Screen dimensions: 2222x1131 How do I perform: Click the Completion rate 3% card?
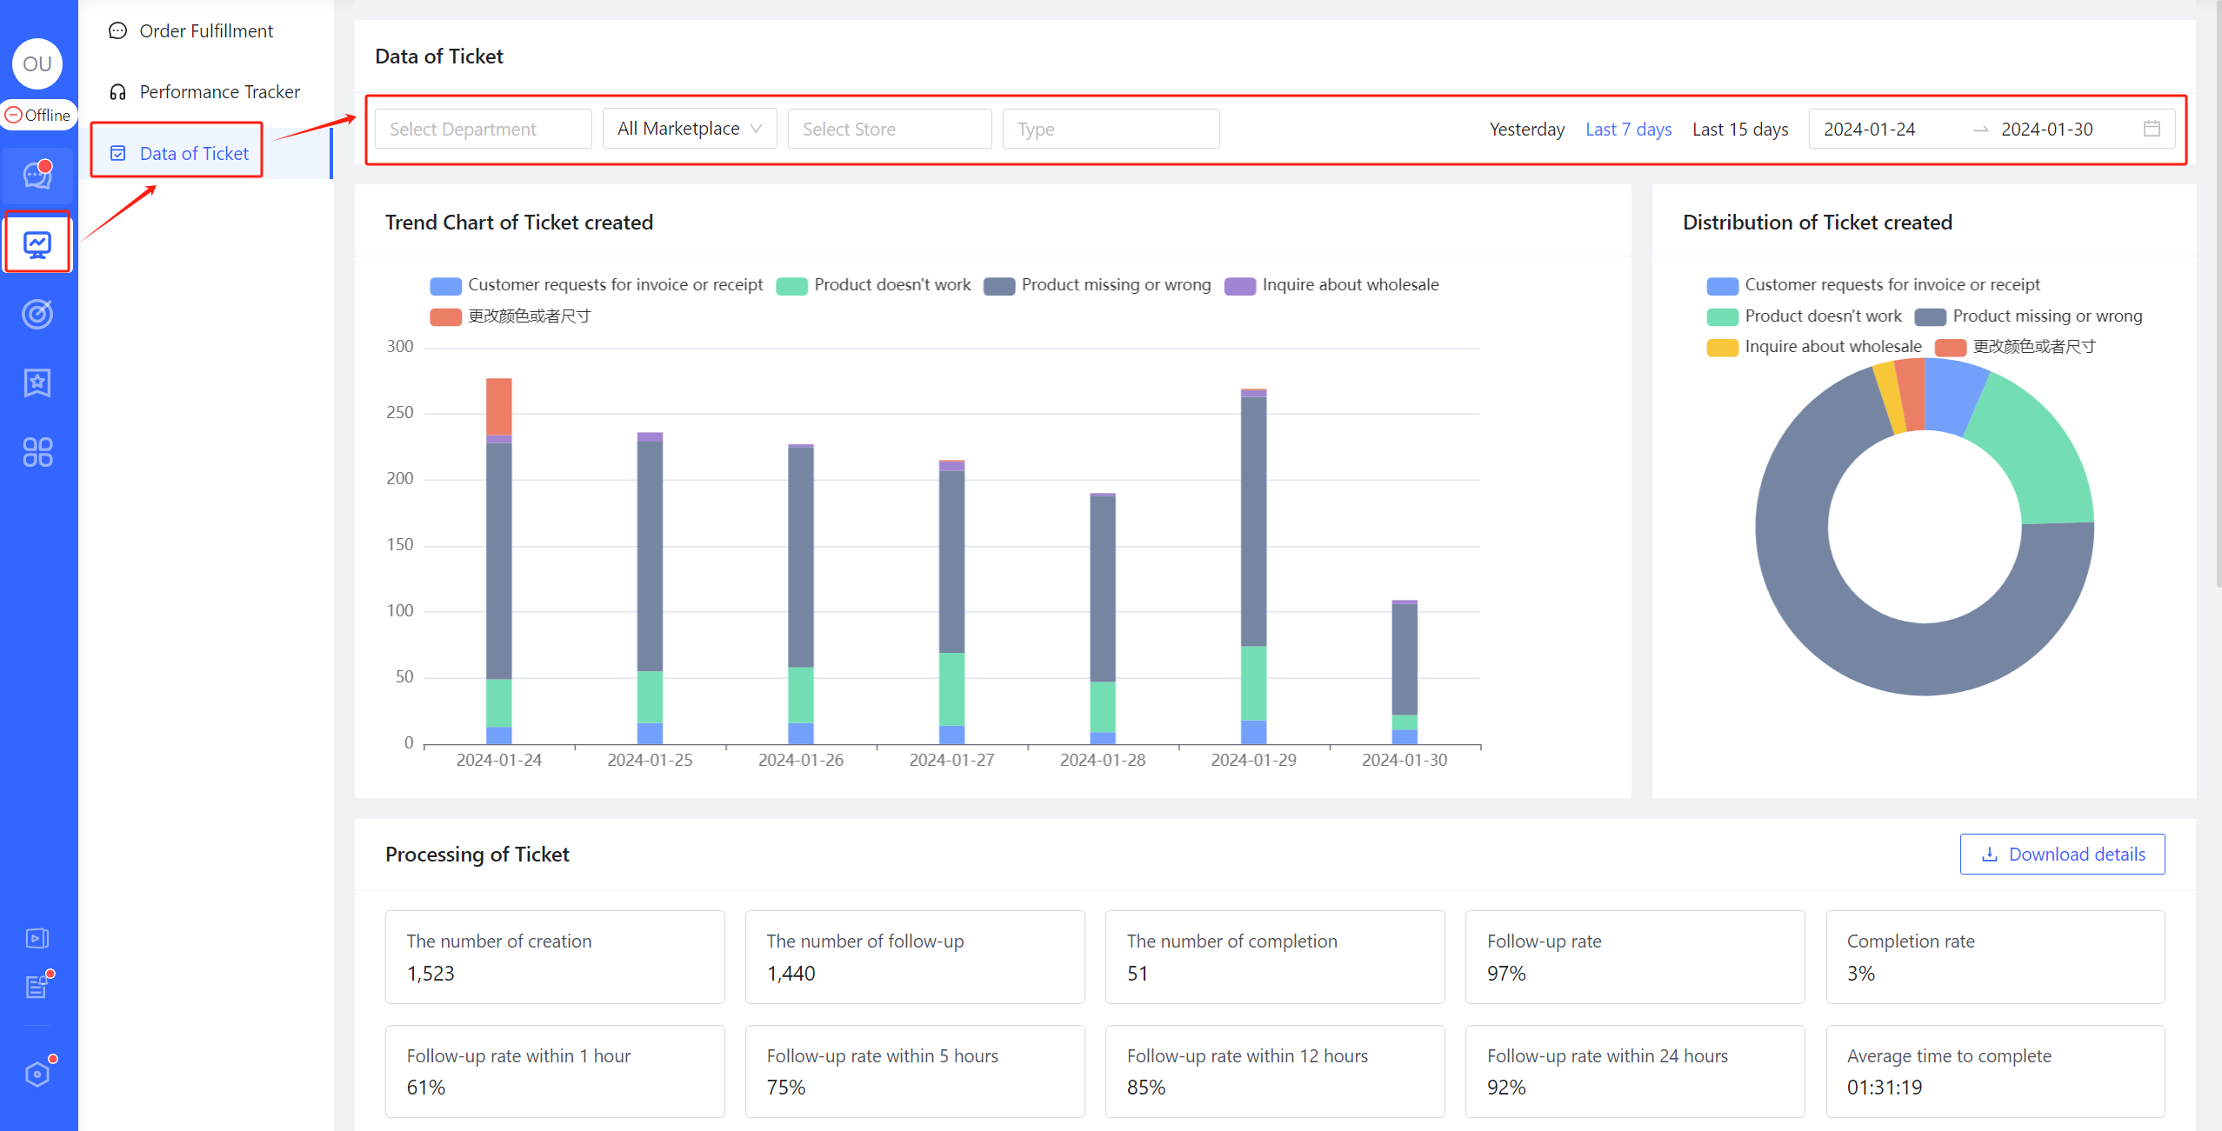(1995, 957)
